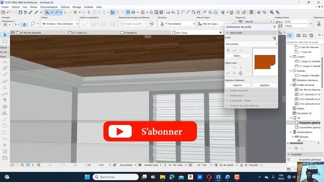Click the info icon under Utiliser avec
Image resolution: width=324 pixels, height=182 pixels.
pyautogui.click(x=240, y=73)
